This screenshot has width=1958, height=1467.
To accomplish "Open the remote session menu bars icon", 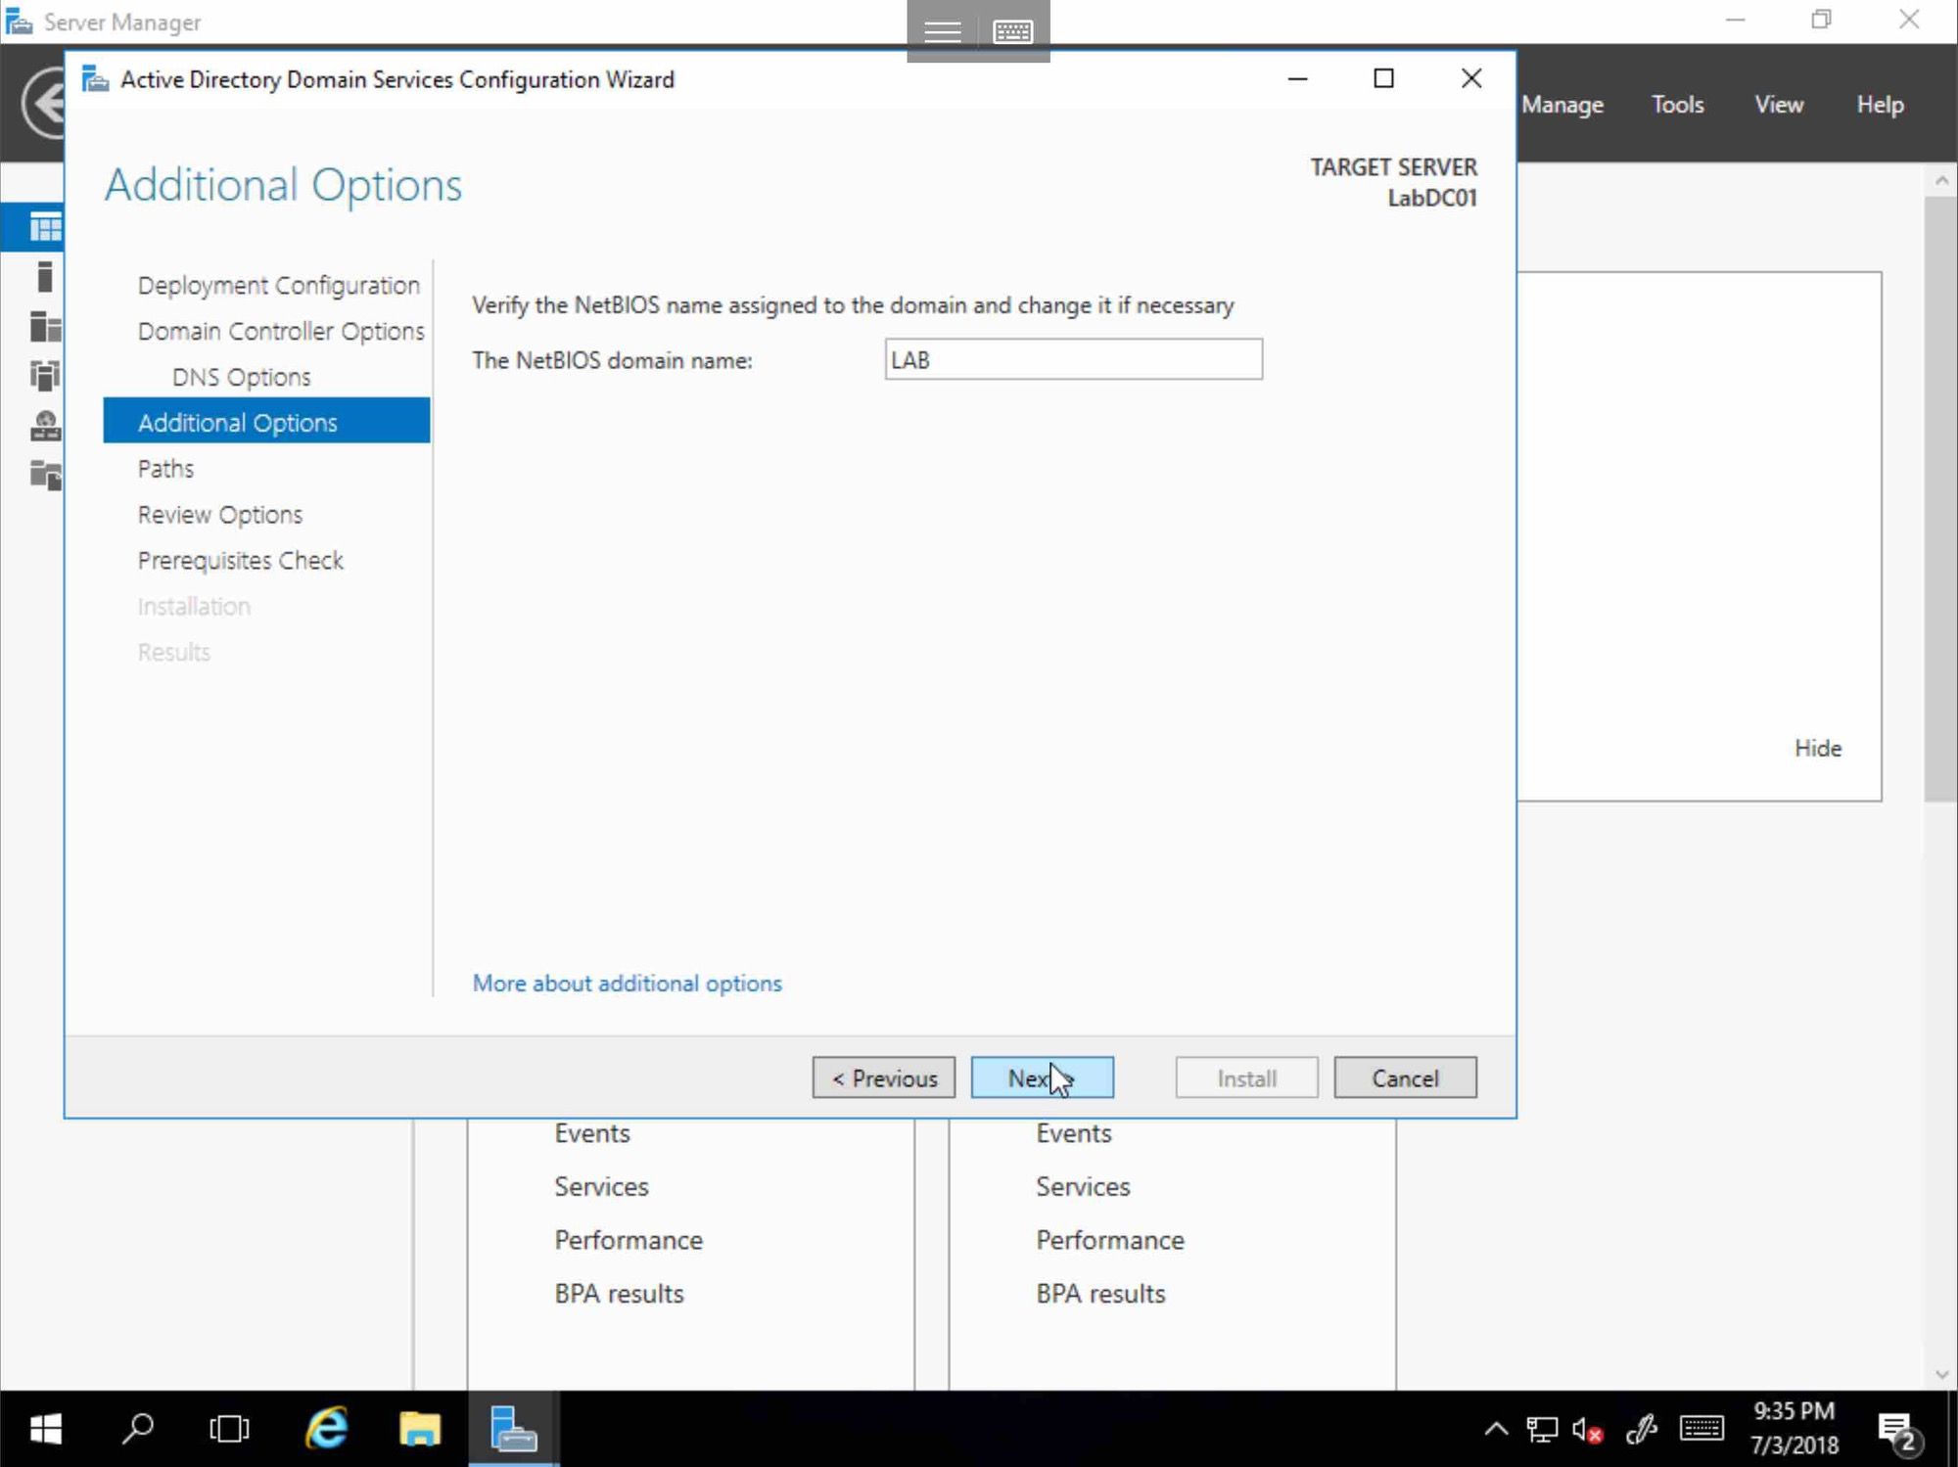I will (x=942, y=31).
